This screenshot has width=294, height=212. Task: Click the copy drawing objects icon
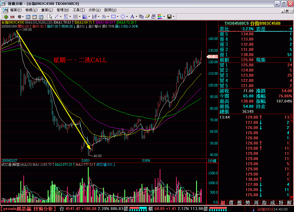click(x=141, y=17)
